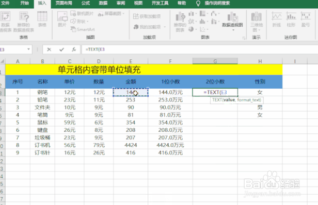
Task: Click into the formula bar showing =TEXT(E3
Action: pos(200,49)
